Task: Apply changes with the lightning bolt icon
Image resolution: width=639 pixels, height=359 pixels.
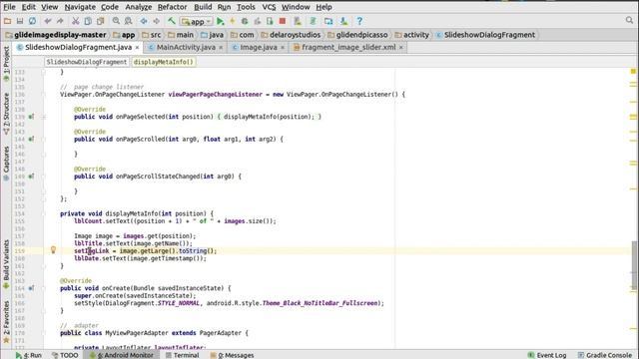Action: click(x=233, y=21)
